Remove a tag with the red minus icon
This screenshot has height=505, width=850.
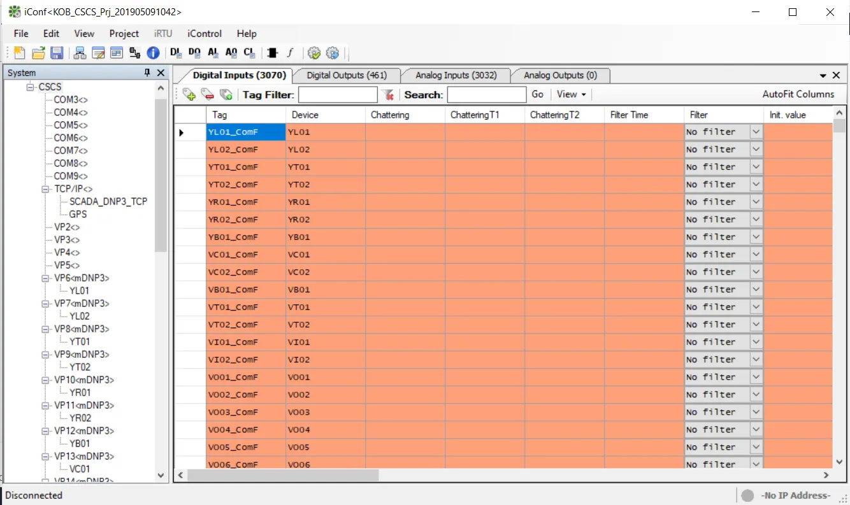(207, 95)
